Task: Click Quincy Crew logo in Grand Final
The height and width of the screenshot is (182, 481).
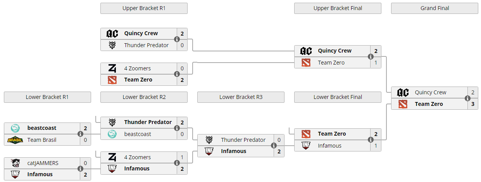Action: point(403,93)
